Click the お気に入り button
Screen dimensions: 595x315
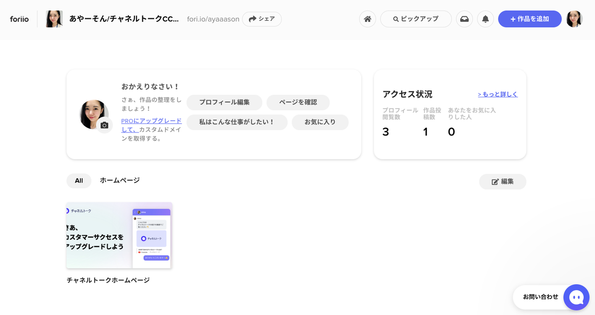tap(320, 122)
